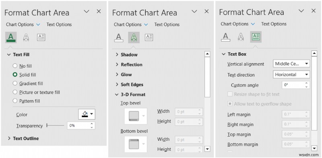Screen dimensions: 322x158
Task: Switch to Text Options in left pane
Action: [59, 25]
